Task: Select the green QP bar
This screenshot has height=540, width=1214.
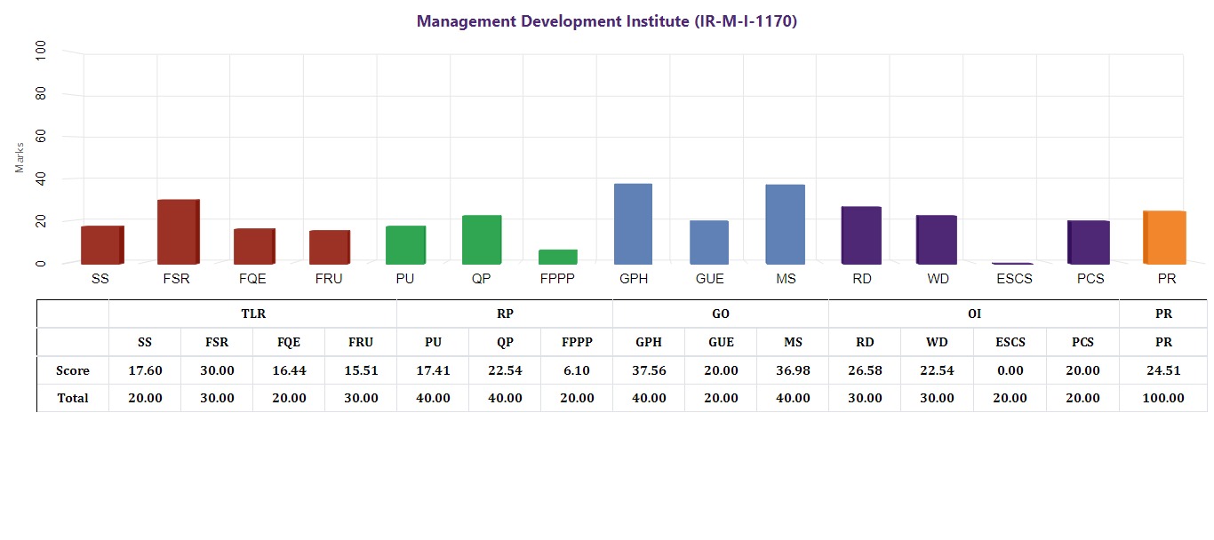Action: (482, 240)
